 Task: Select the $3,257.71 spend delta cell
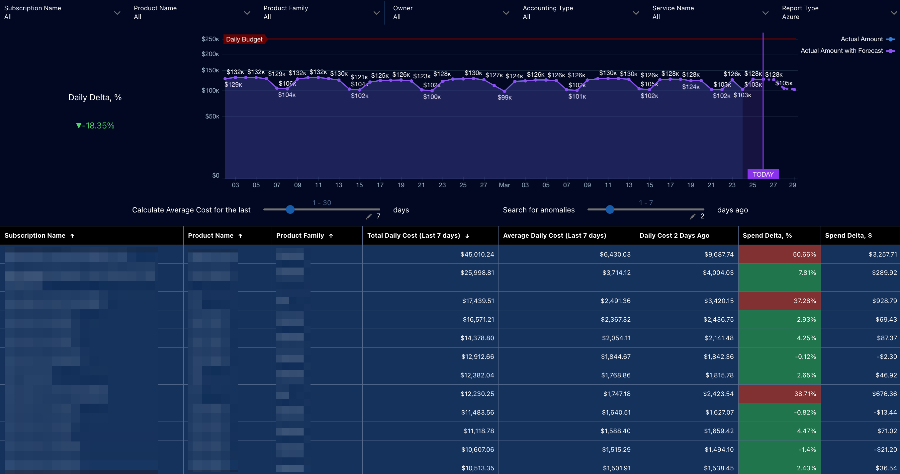(860, 254)
